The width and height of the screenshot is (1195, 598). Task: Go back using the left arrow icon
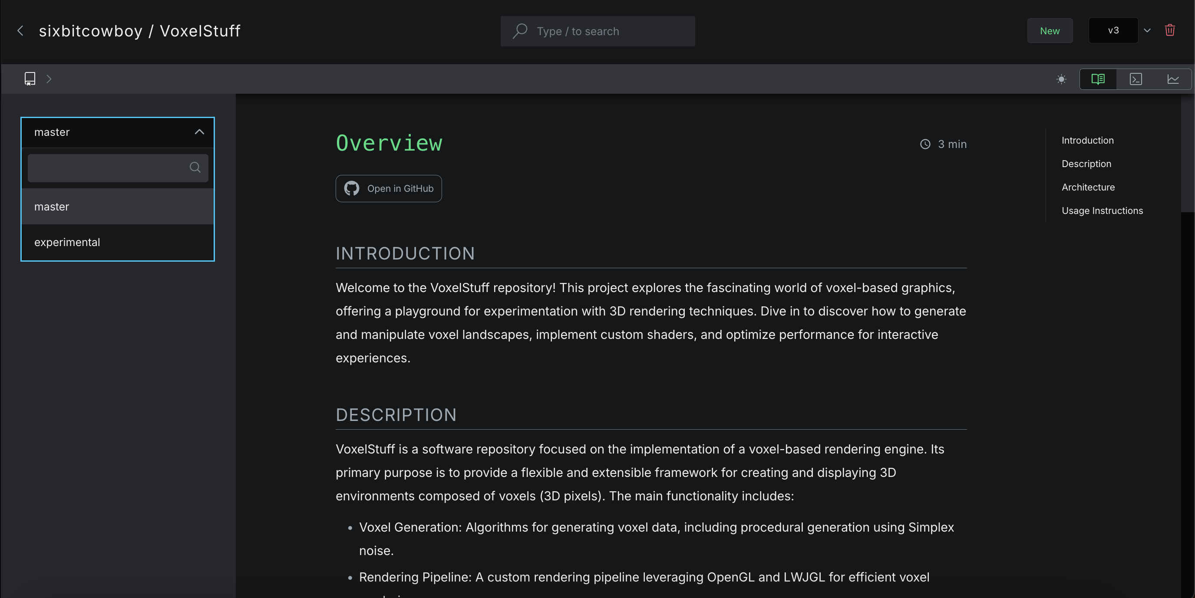coord(20,31)
